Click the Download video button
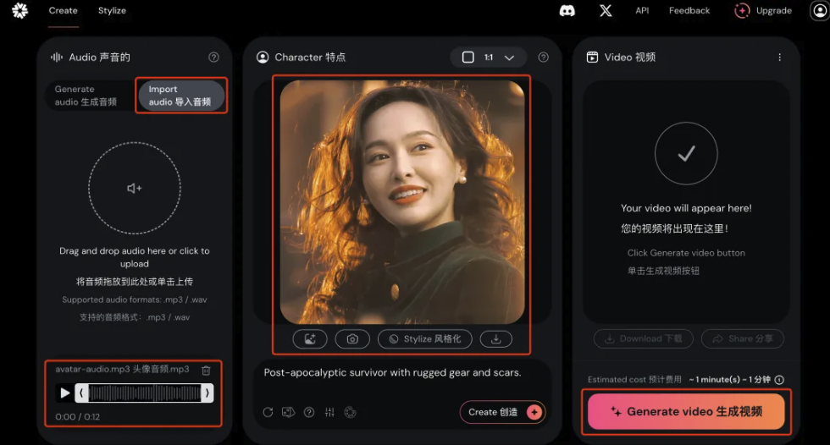This screenshot has height=445, width=830. [643, 338]
